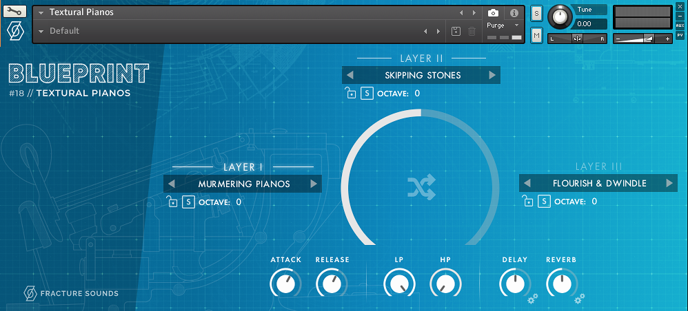Click Layer I octave value 0
Viewport: 688px width, 311px height.
click(239, 202)
